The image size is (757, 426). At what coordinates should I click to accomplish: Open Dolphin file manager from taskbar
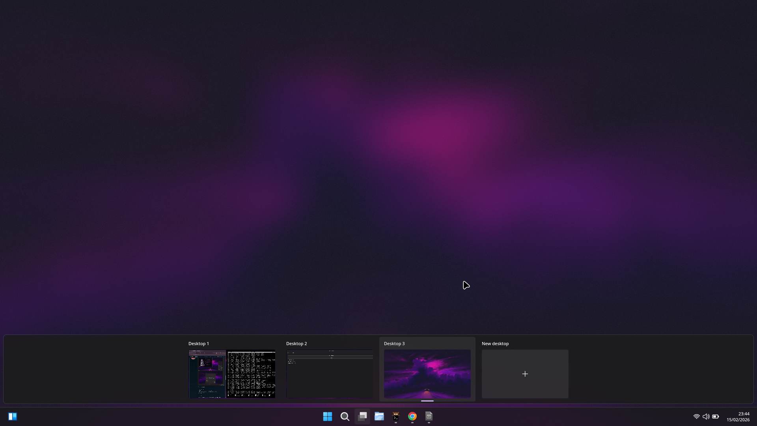click(x=379, y=417)
